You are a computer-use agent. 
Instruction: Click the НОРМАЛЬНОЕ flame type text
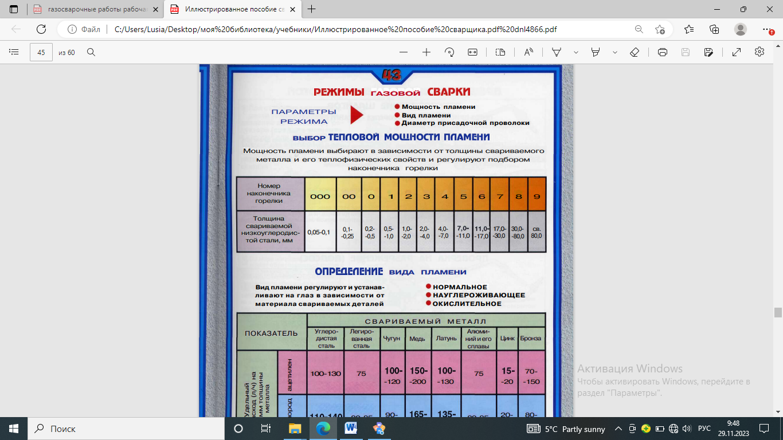coord(460,287)
